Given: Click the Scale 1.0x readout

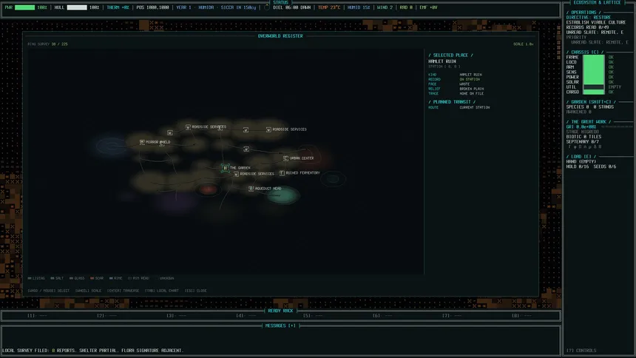Looking at the screenshot, I should click(524, 44).
